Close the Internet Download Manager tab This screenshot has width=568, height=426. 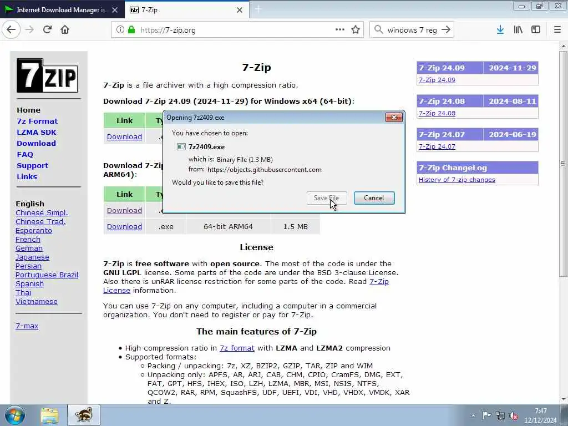(115, 10)
